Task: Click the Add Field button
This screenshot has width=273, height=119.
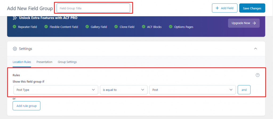Action: pyautogui.click(x=224, y=8)
